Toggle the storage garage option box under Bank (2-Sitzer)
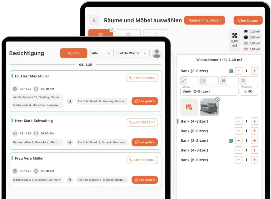Screen dimensions: 271x199 (x=249, y=81)
